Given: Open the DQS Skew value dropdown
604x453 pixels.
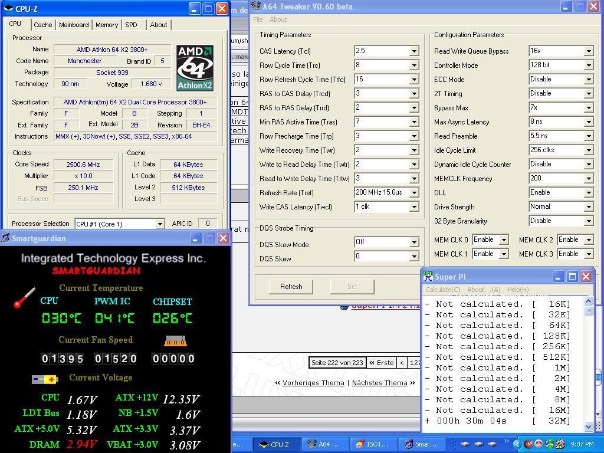Looking at the screenshot, I should [414, 256].
